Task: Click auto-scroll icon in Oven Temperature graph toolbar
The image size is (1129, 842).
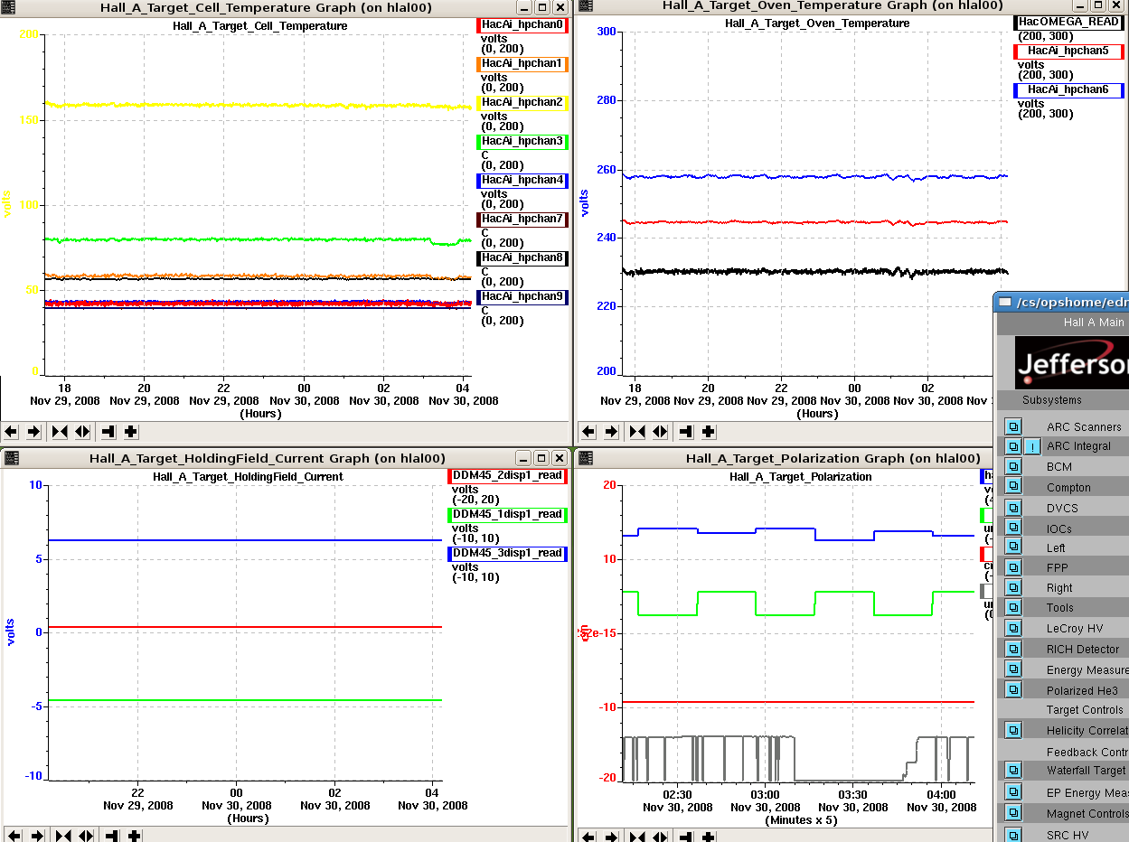Action: (x=686, y=432)
